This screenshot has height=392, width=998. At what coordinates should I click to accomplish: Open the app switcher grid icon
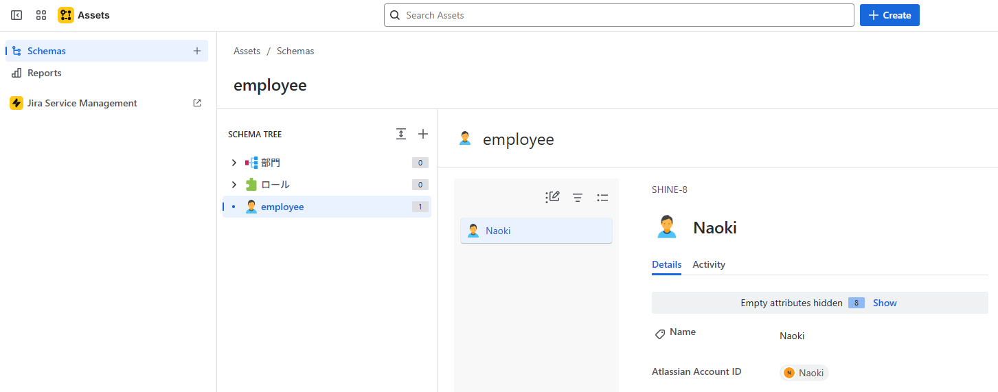click(x=41, y=15)
